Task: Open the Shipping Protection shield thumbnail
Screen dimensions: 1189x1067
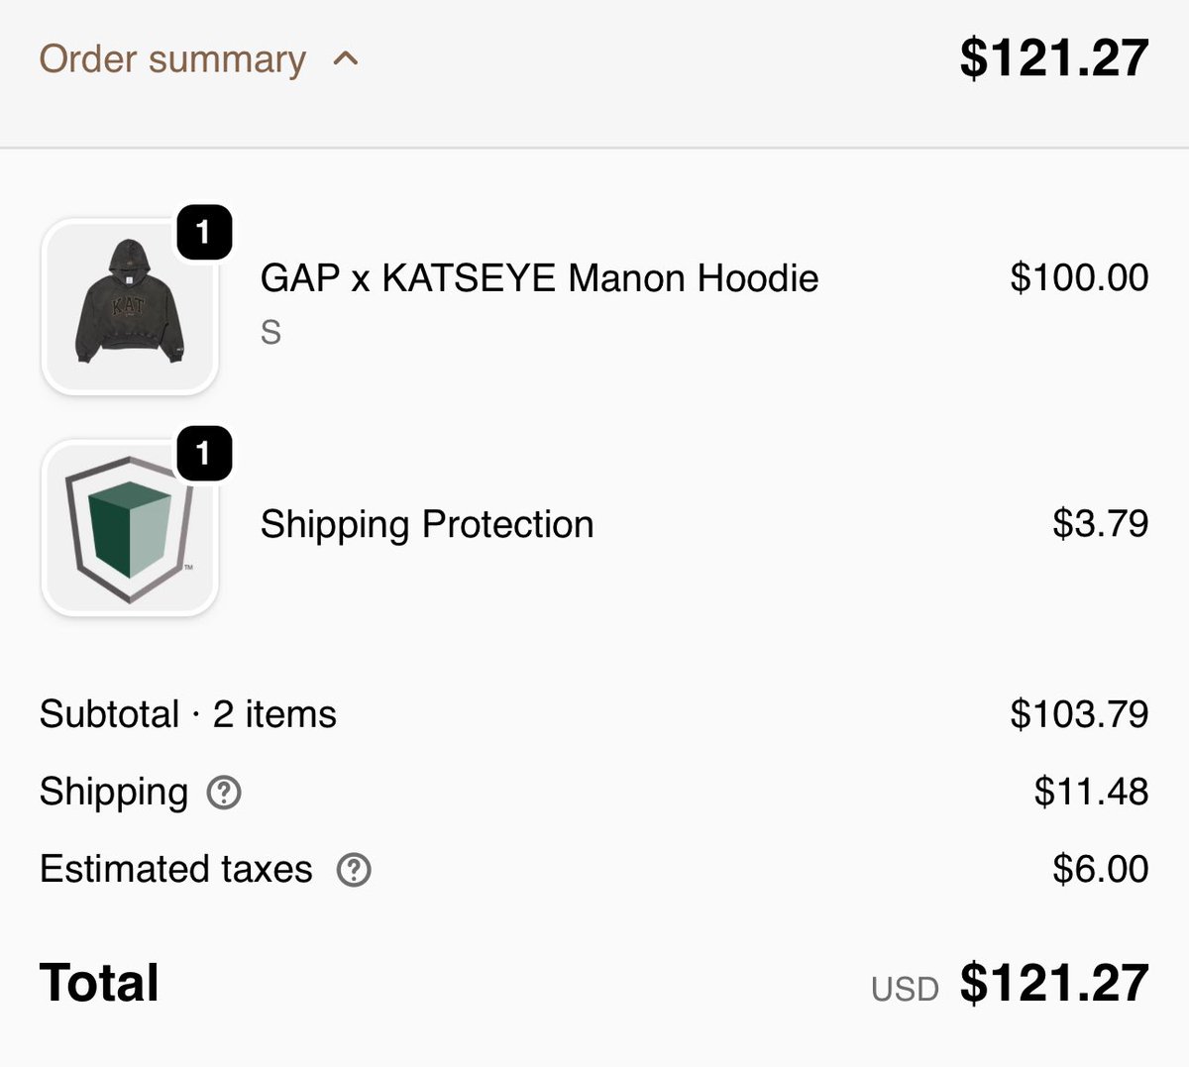Action: (129, 528)
